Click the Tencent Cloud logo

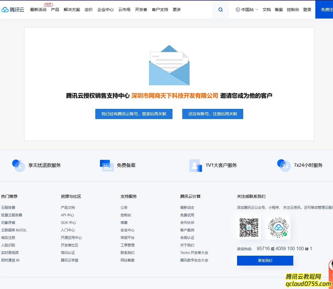coord(13,10)
